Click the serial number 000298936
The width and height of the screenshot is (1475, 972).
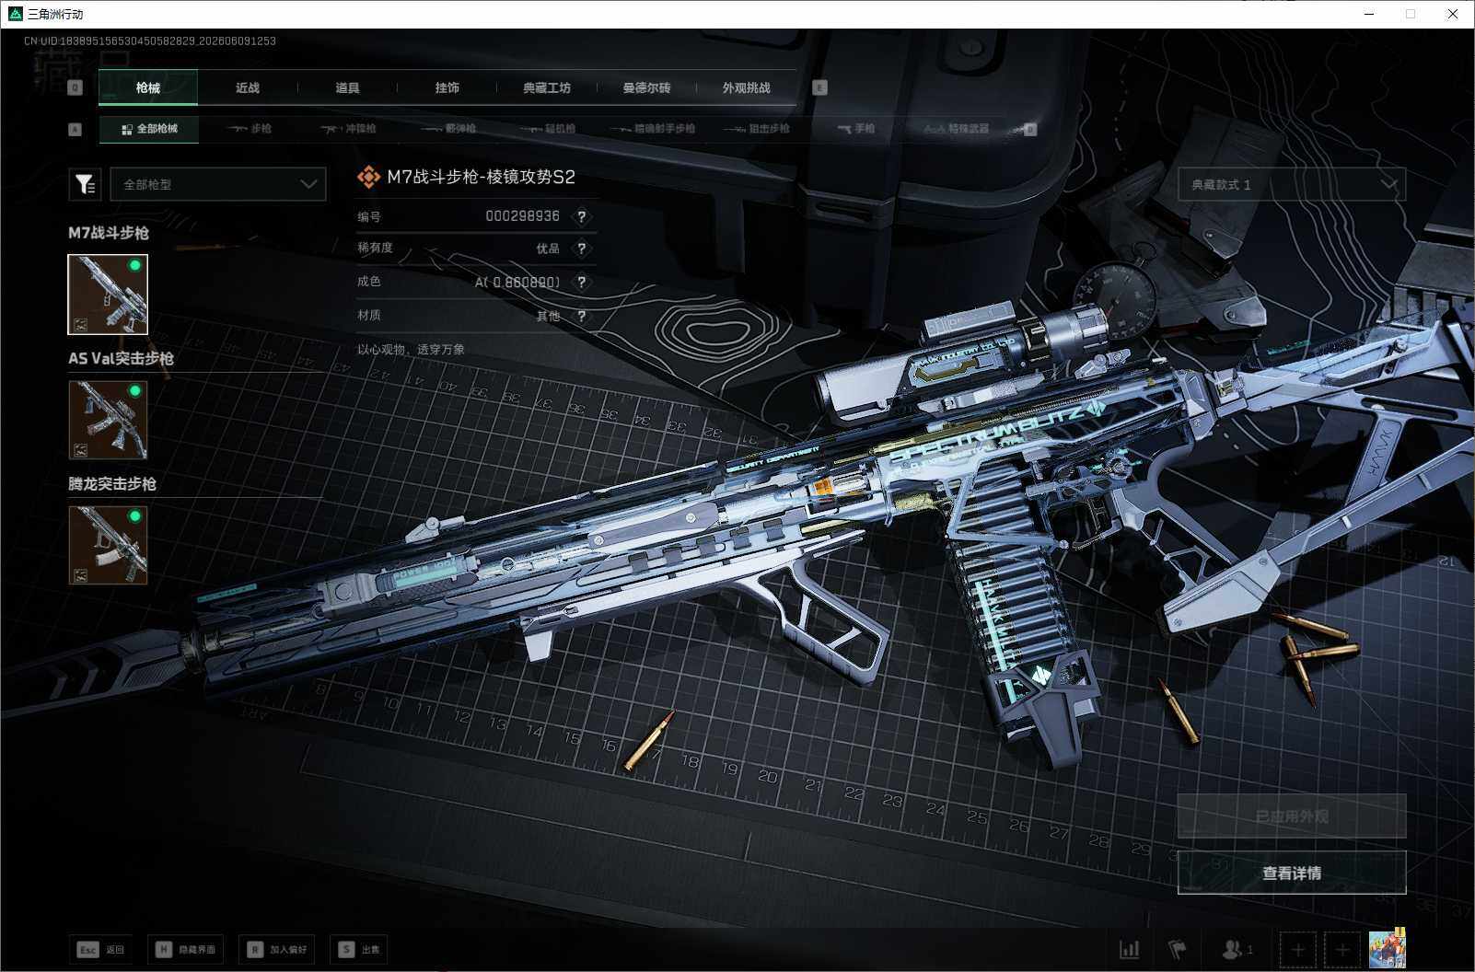(522, 216)
